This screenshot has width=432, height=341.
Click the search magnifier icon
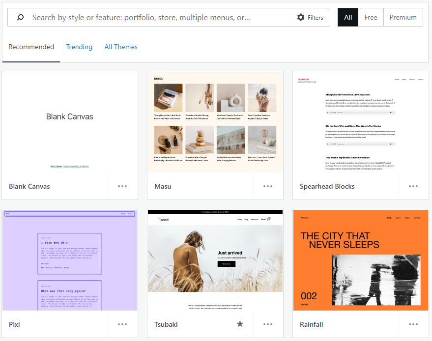pos(19,17)
